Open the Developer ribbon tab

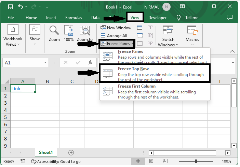pyautogui.click(x=157, y=18)
